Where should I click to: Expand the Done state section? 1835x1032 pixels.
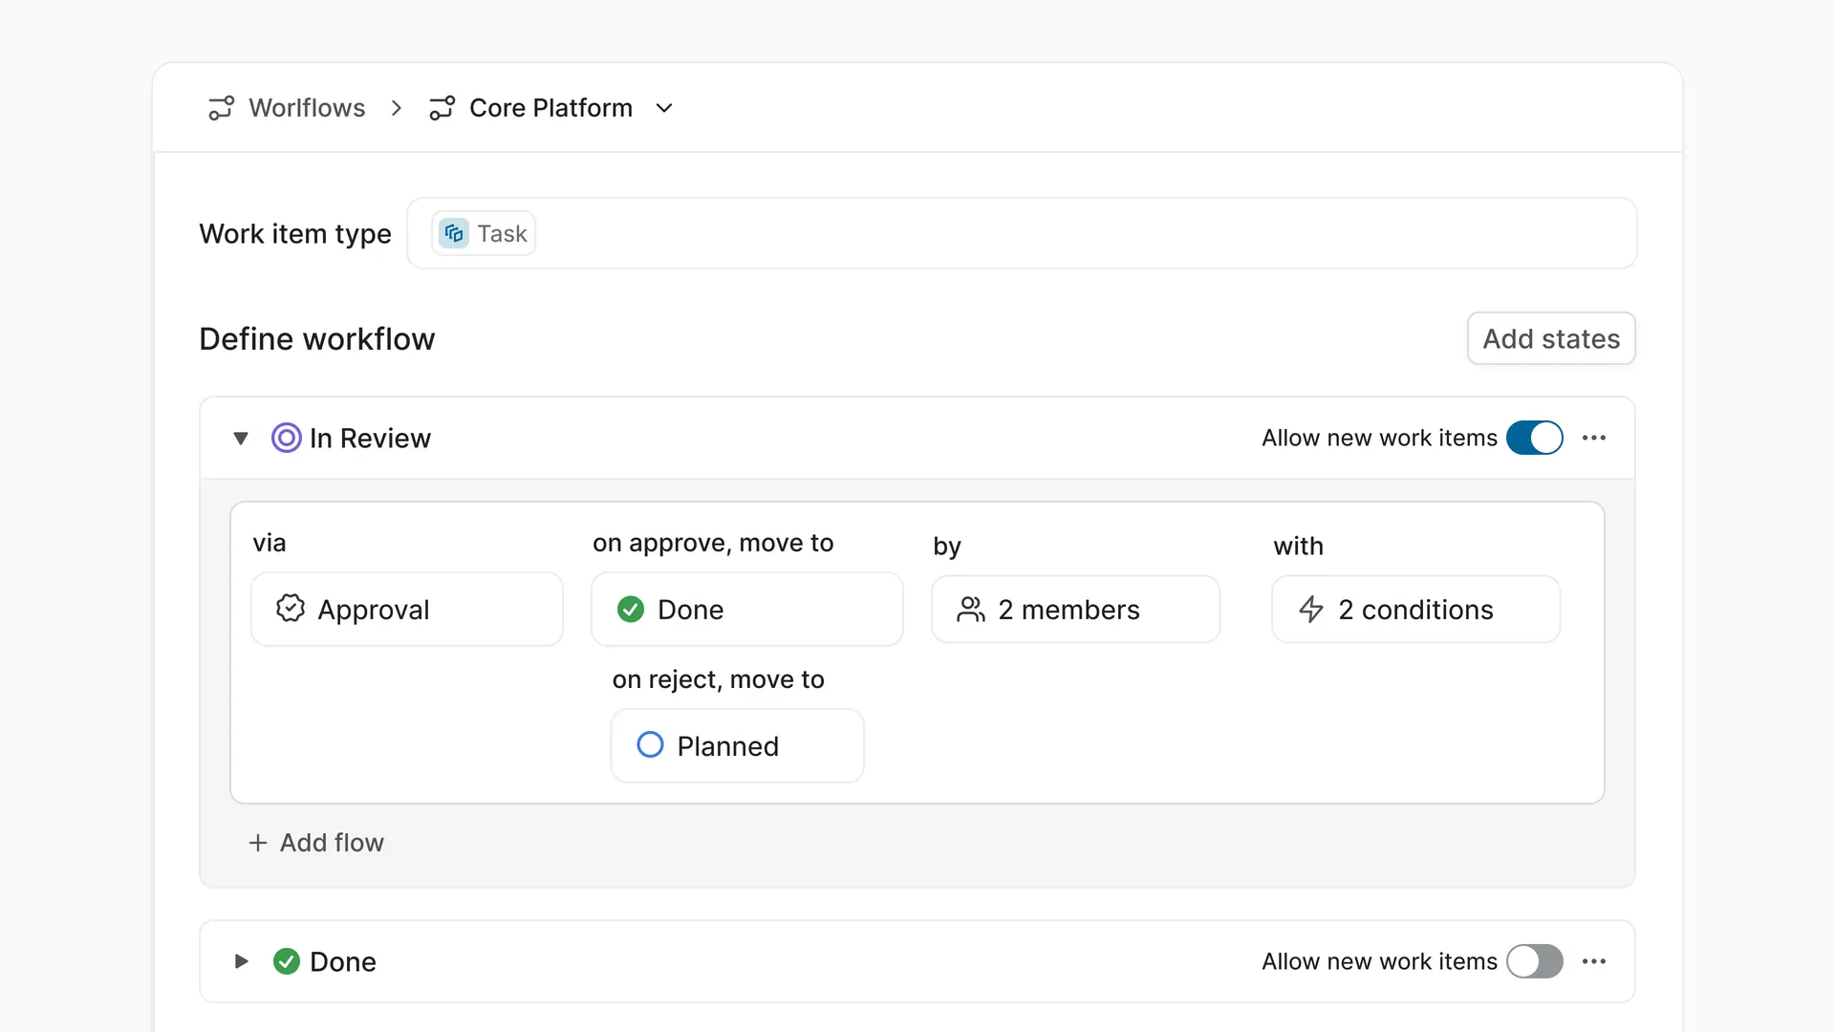pos(241,961)
